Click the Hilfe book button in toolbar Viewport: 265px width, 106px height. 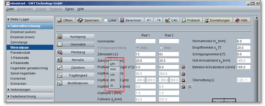point(241,20)
